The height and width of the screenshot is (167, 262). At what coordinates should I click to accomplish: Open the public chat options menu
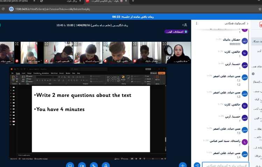[197, 23]
